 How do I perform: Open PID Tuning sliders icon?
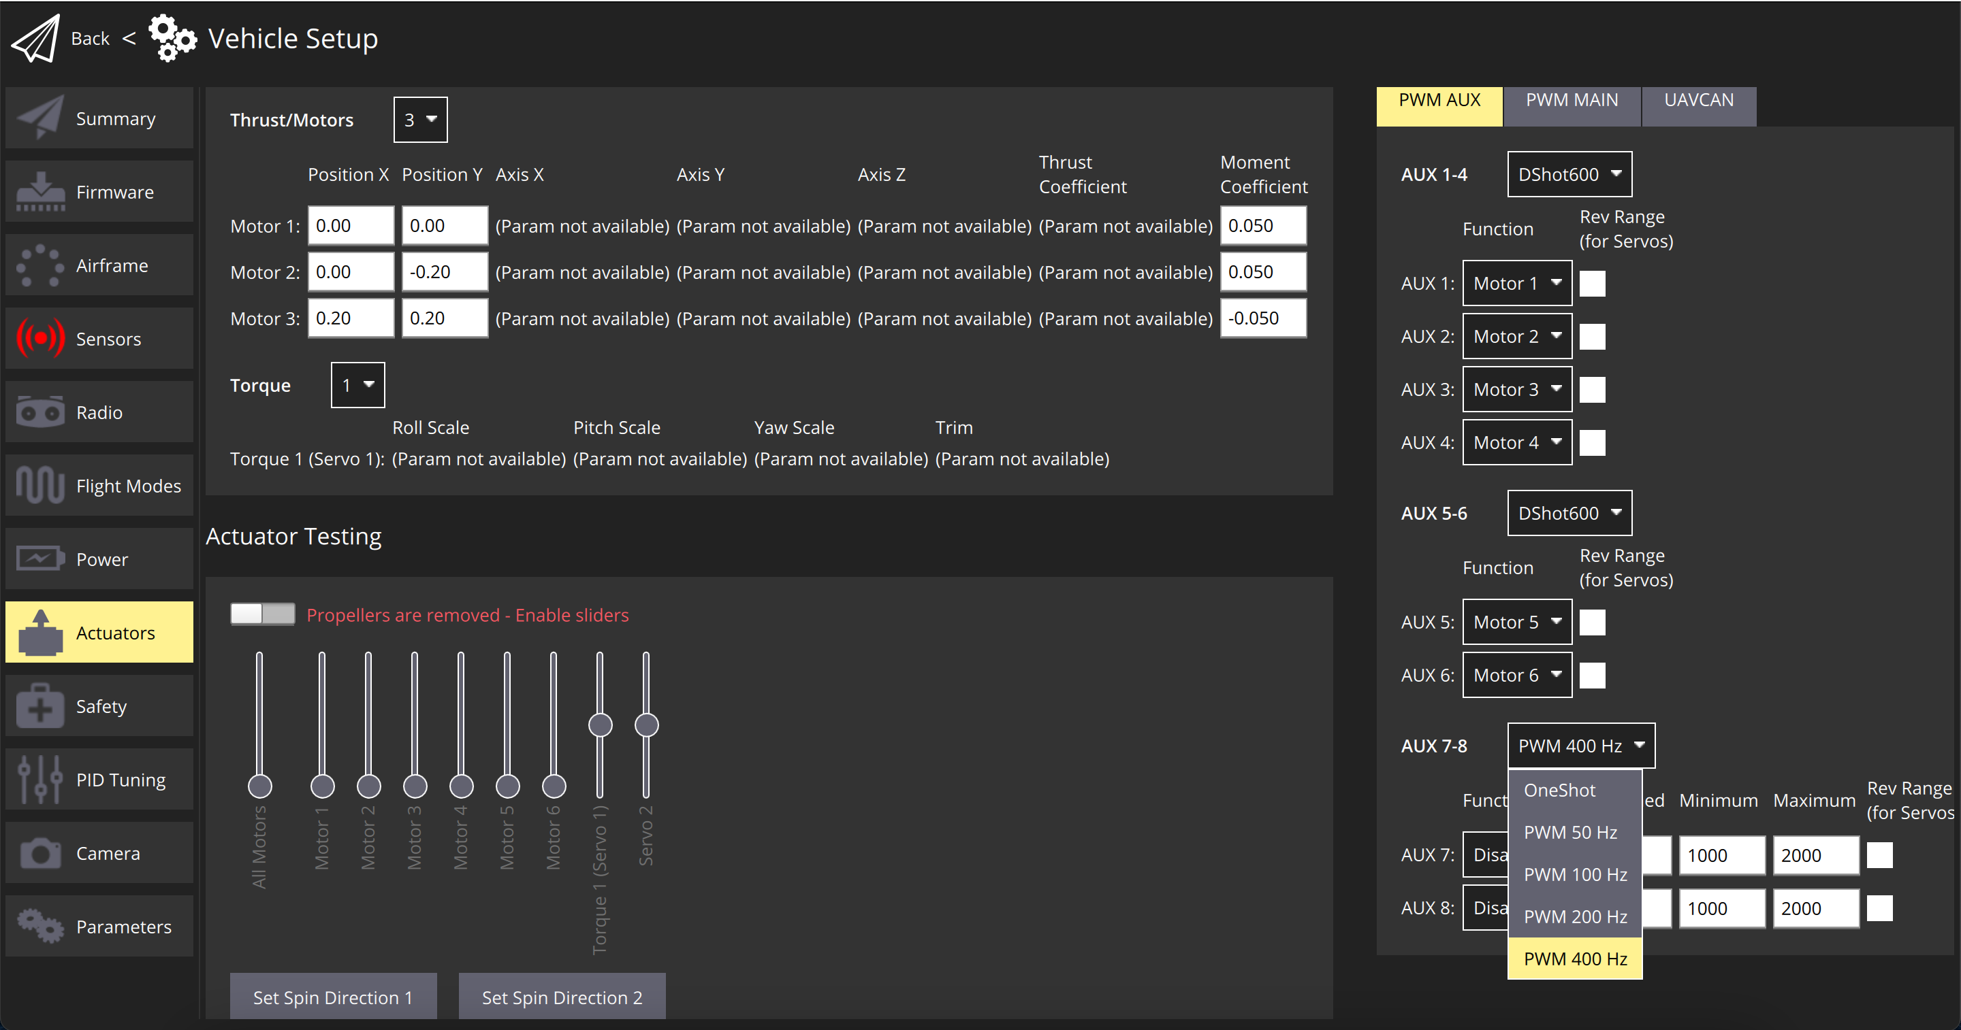39,779
